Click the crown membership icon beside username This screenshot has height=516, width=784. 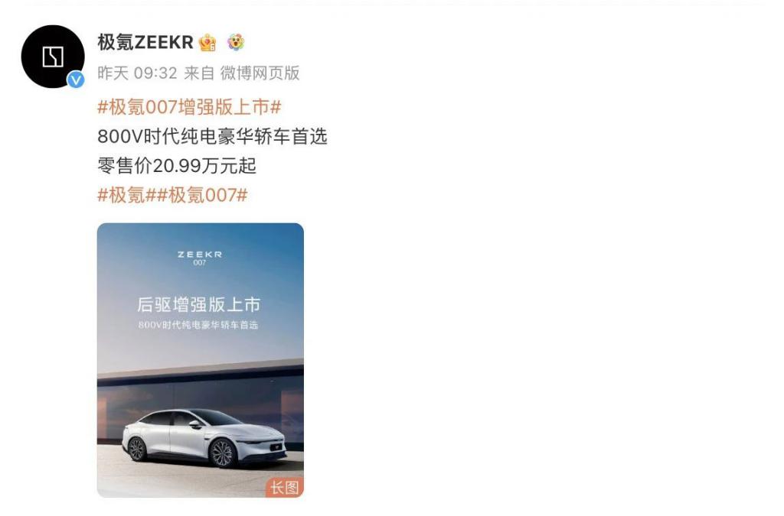[x=207, y=43]
